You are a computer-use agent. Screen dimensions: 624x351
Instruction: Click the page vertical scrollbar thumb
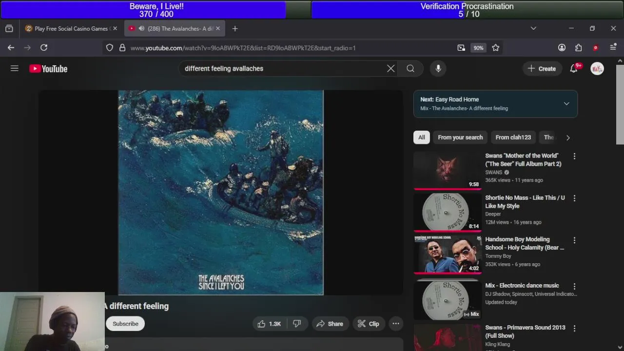click(620, 104)
